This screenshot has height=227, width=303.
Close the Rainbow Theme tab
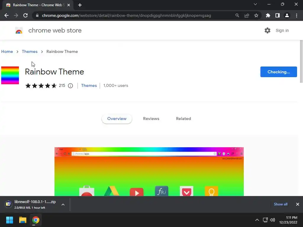[x=69, y=5]
